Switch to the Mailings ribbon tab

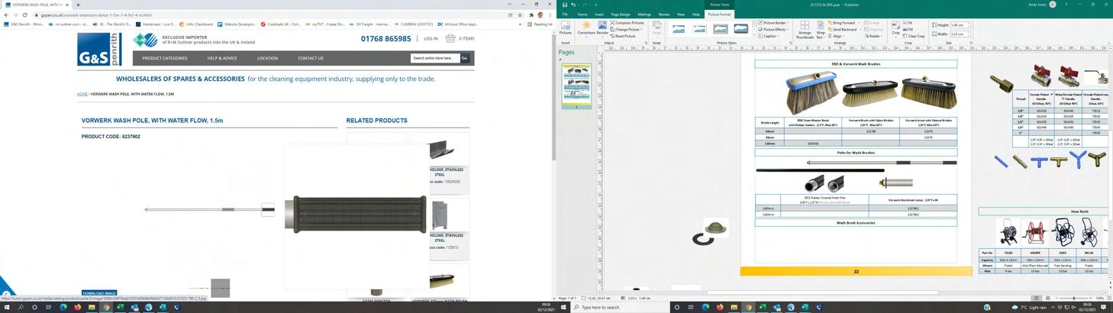pyautogui.click(x=644, y=15)
